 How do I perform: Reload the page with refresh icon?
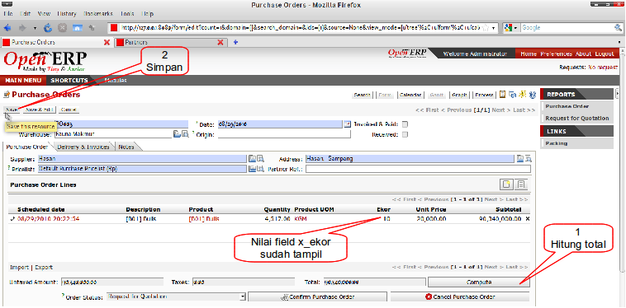48,28
